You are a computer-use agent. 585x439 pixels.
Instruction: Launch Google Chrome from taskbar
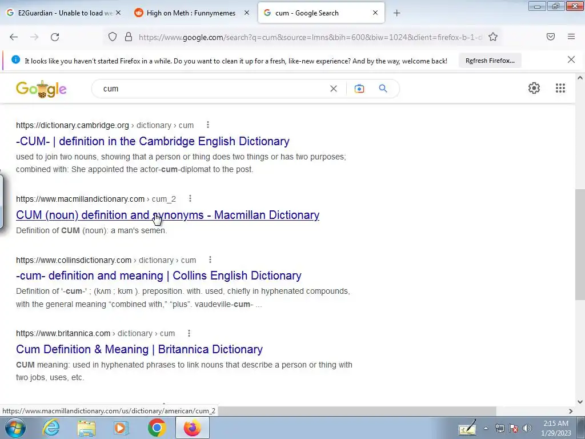pyautogui.click(x=157, y=428)
